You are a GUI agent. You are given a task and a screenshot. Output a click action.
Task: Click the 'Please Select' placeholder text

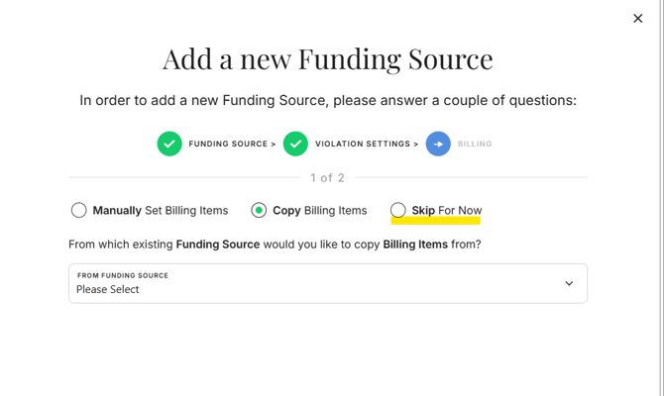coord(108,290)
